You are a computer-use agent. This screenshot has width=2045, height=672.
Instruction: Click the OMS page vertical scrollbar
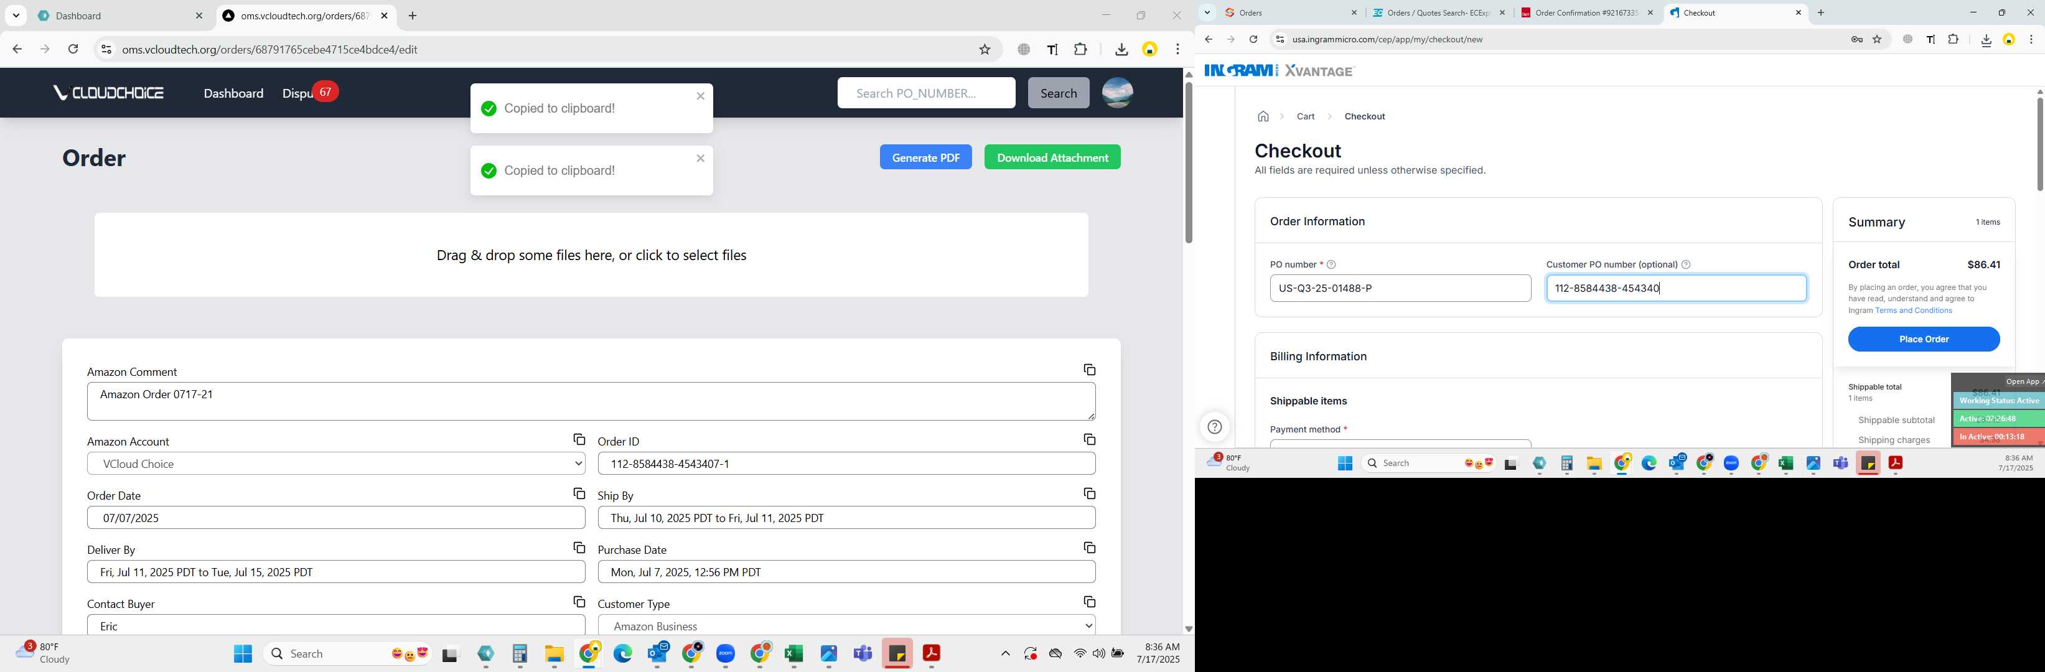pyautogui.click(x=1187, y=162)
